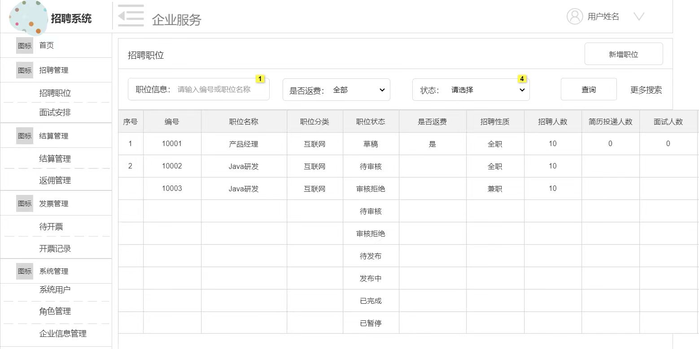699x349 pixels.
Task: Click the 招聘人数 column header
Action: tap(553, 121)
